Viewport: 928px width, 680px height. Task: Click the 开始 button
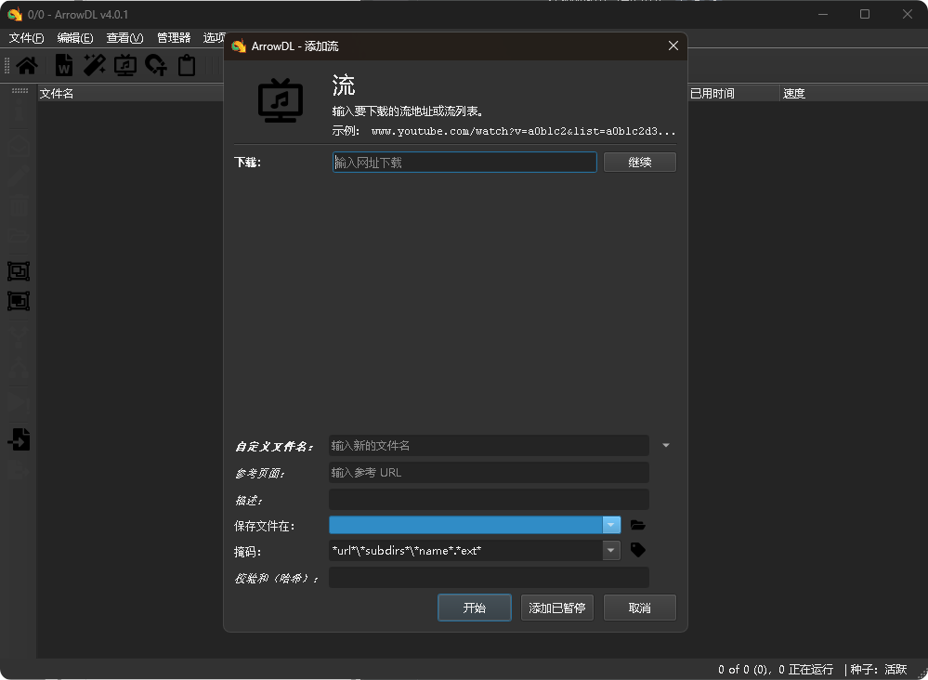pyautogui.click(x=475, y=608)
